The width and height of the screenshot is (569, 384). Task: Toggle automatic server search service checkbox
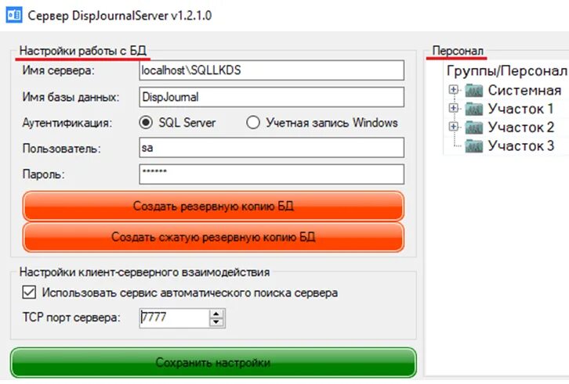tap(29, 292)
